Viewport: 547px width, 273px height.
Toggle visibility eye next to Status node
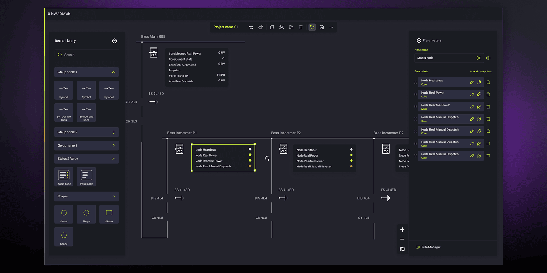[488, 58]
